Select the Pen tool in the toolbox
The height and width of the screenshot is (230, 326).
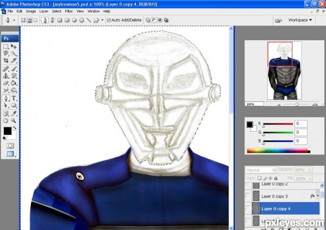[6, 98]
